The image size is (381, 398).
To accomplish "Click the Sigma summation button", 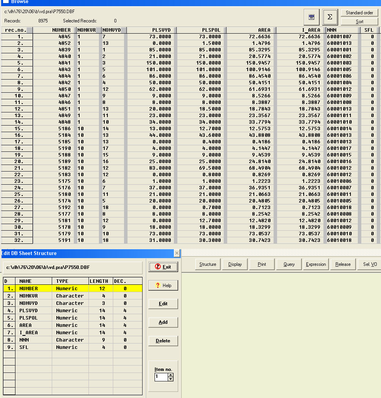I will [330, 17].
